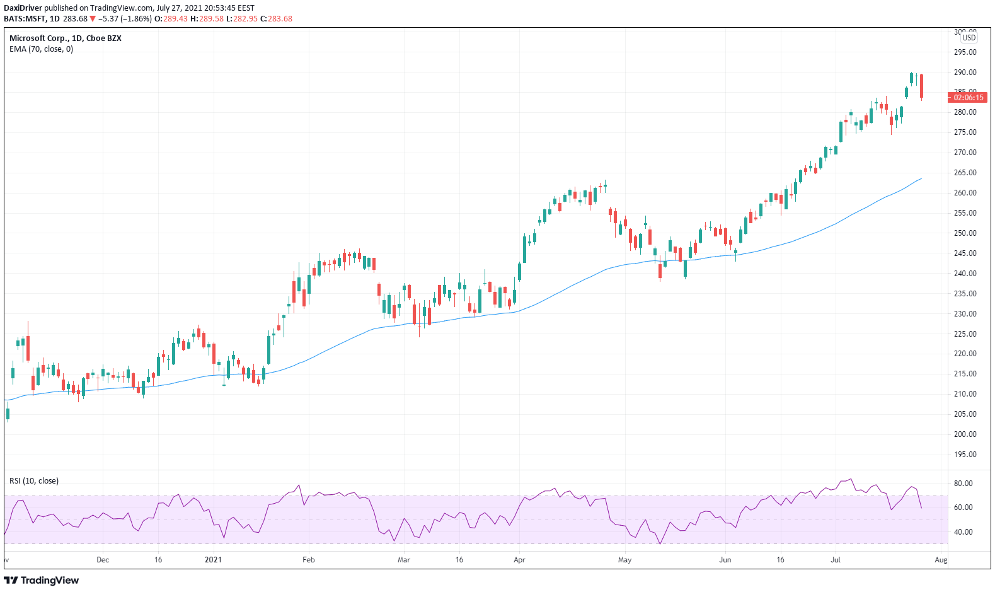The width and height of the screenshot is (995, 592).
Task: Click the TradingView logo at the bottom
Action: click(42, 580)
